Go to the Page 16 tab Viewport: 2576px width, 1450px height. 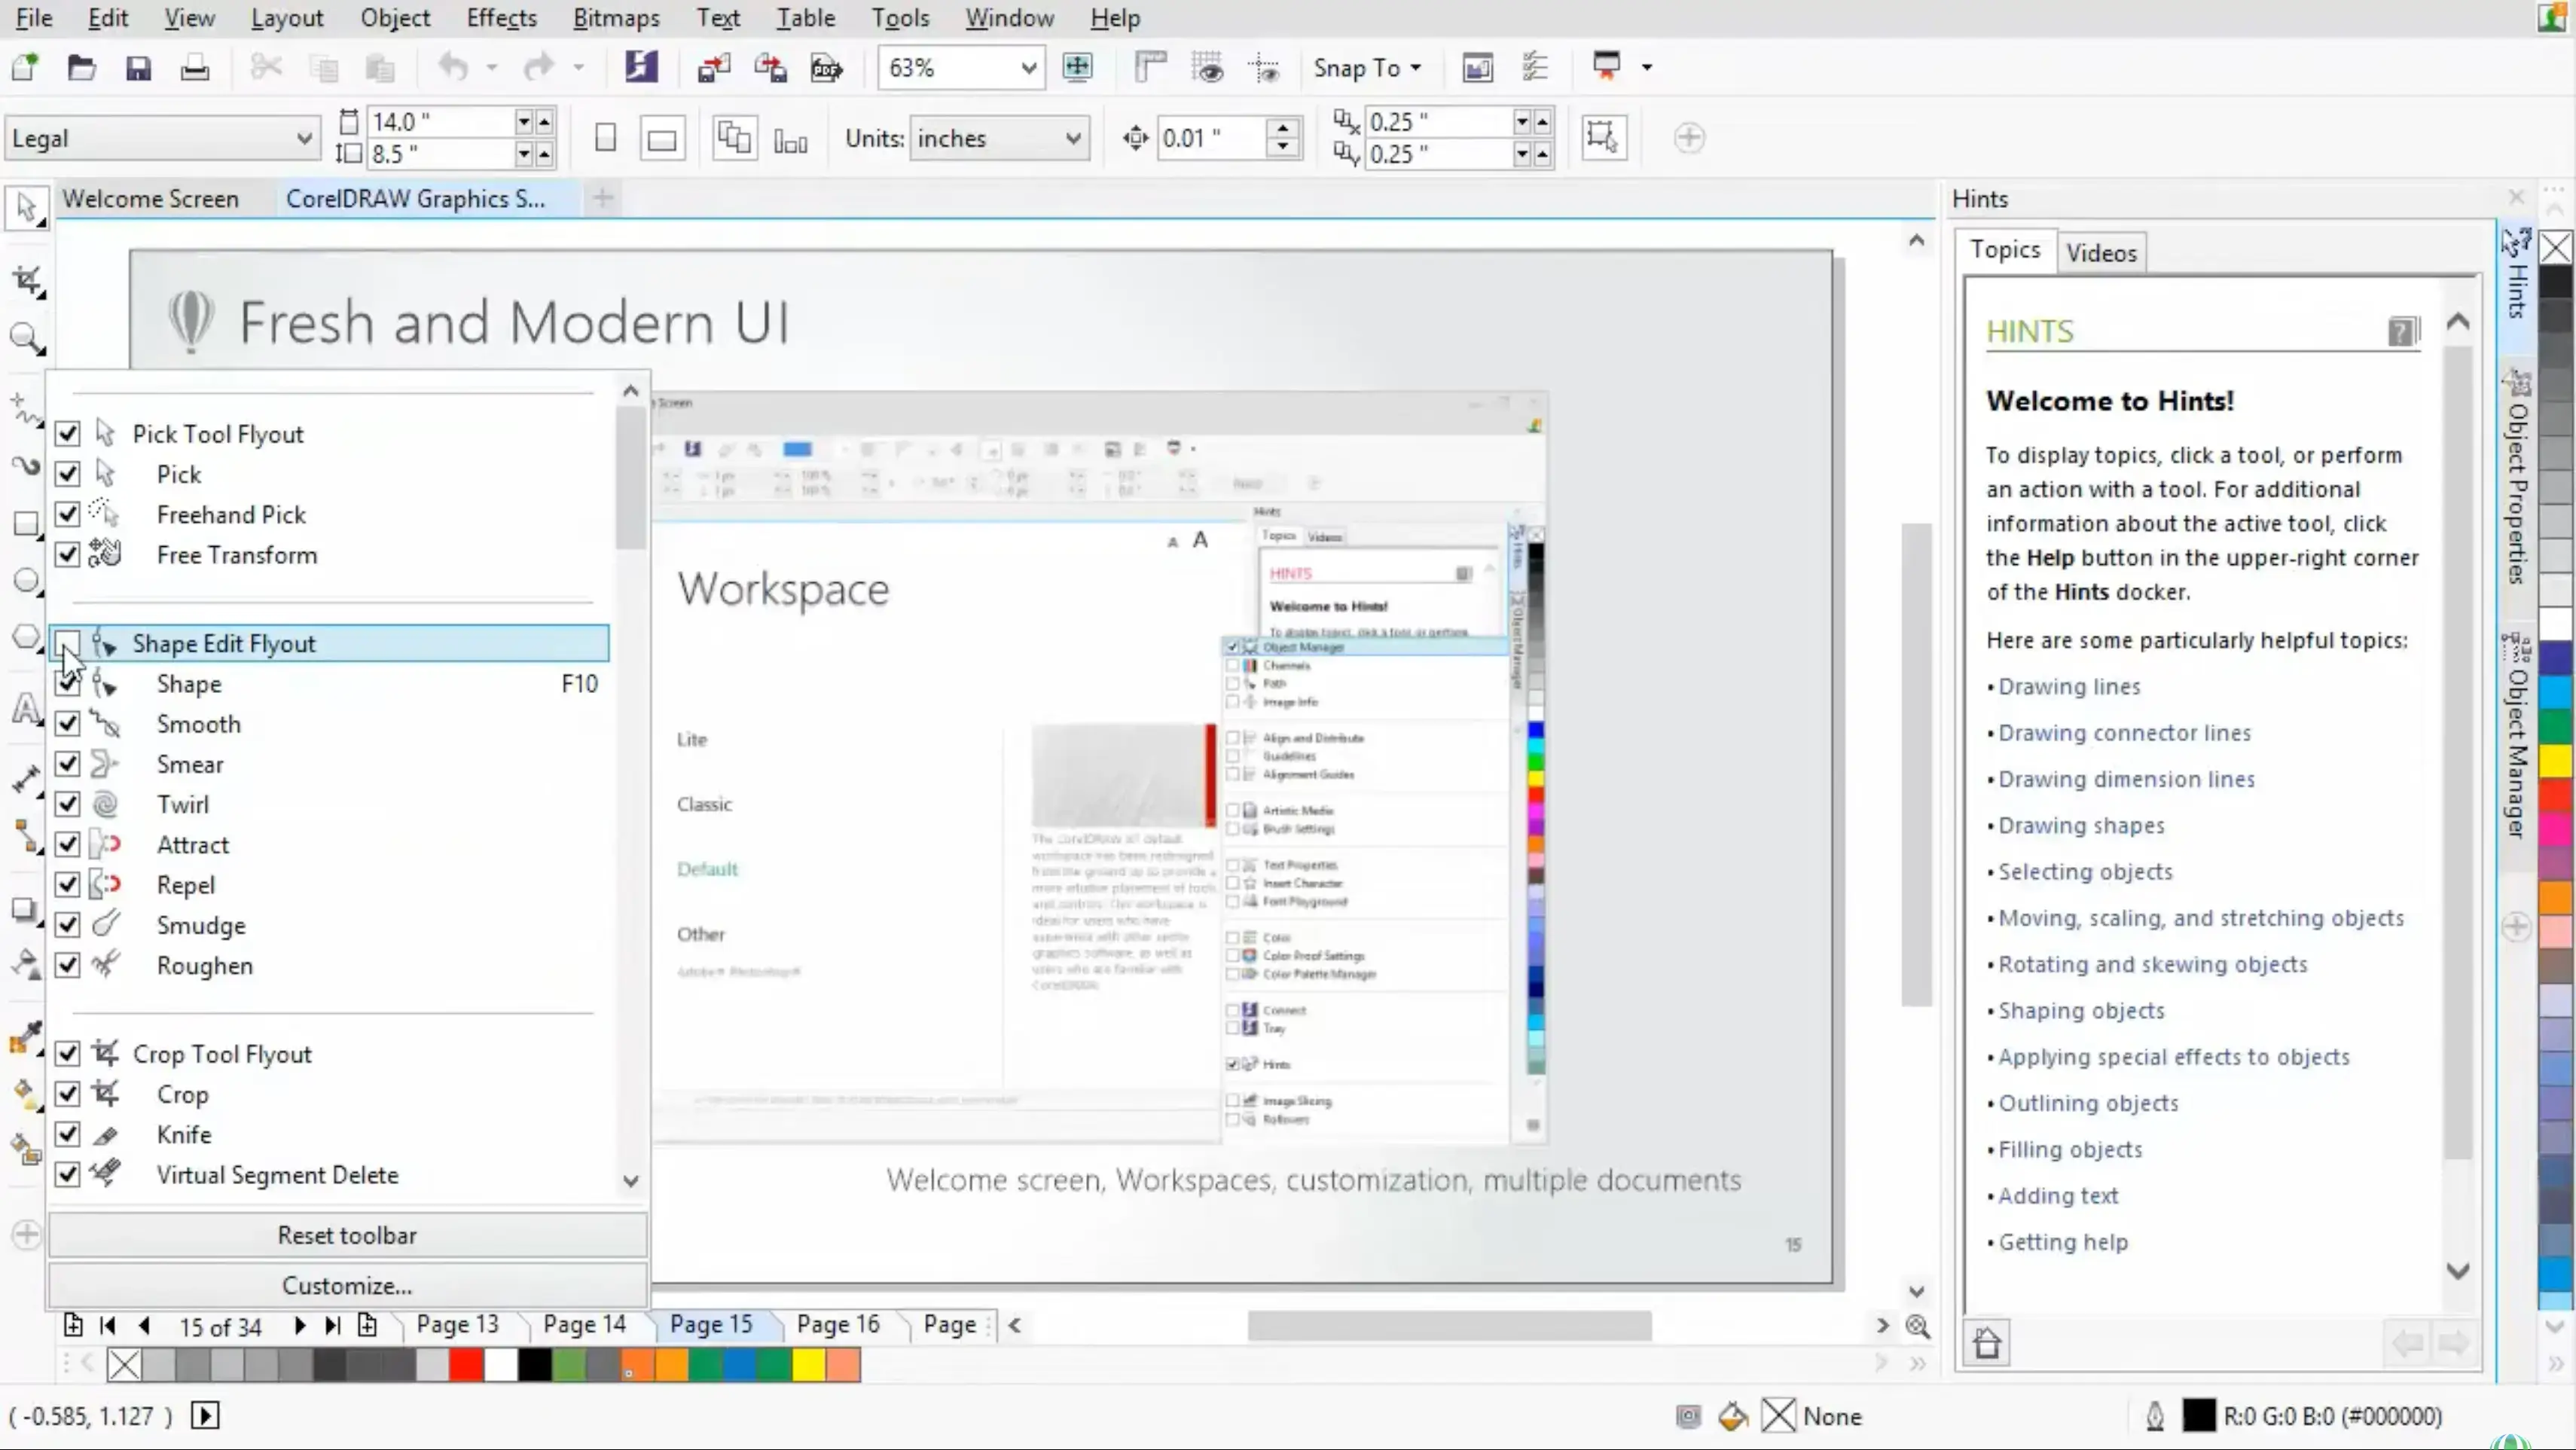point(837,1324)
